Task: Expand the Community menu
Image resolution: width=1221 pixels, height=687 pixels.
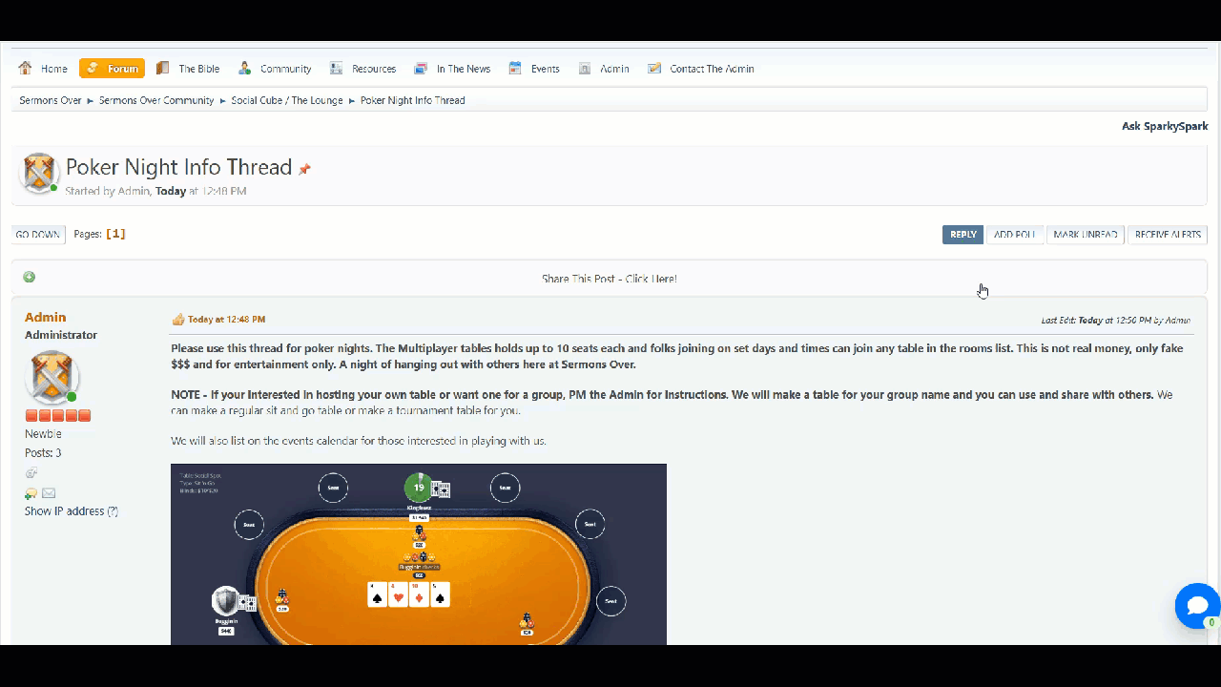Action: (x=275, y=69)
